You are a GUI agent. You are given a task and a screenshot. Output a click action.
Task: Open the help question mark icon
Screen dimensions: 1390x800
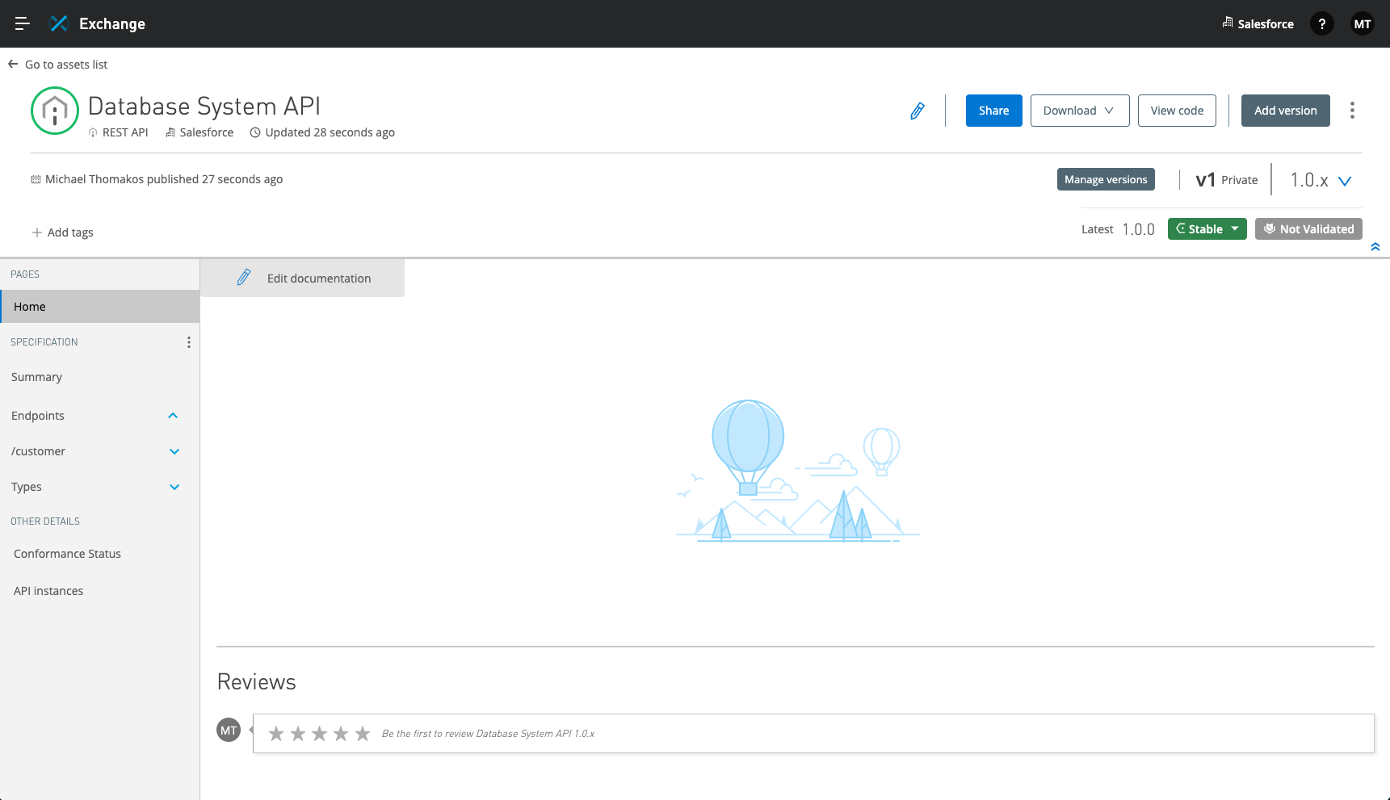click(x=1321, y=24)
